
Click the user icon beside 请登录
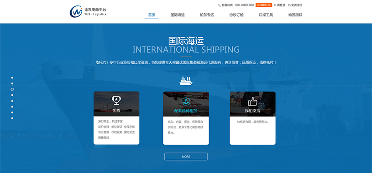[x=275, y=5]
